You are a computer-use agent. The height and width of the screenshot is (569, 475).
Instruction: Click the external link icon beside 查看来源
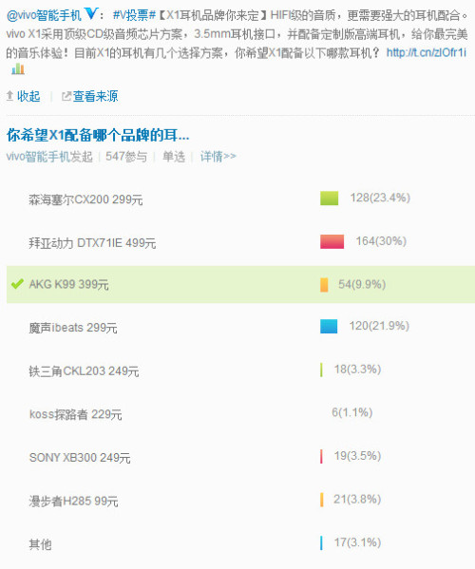click(x=66, y=96)
